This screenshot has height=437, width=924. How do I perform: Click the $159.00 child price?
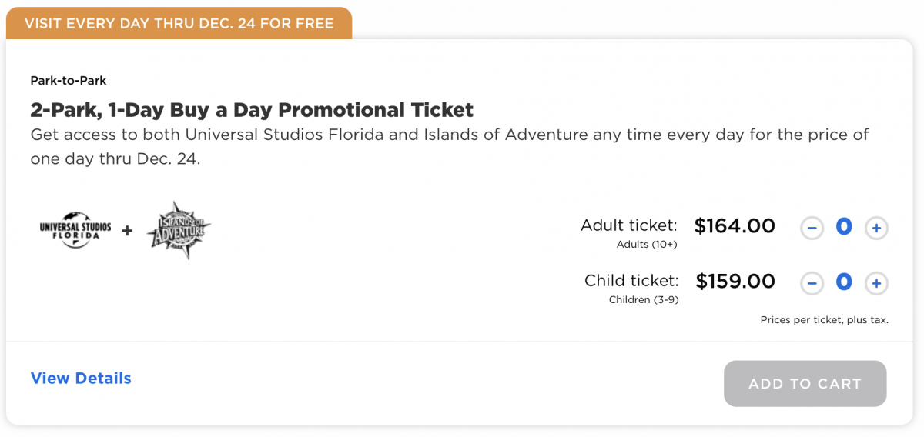(x=735, y=281)
